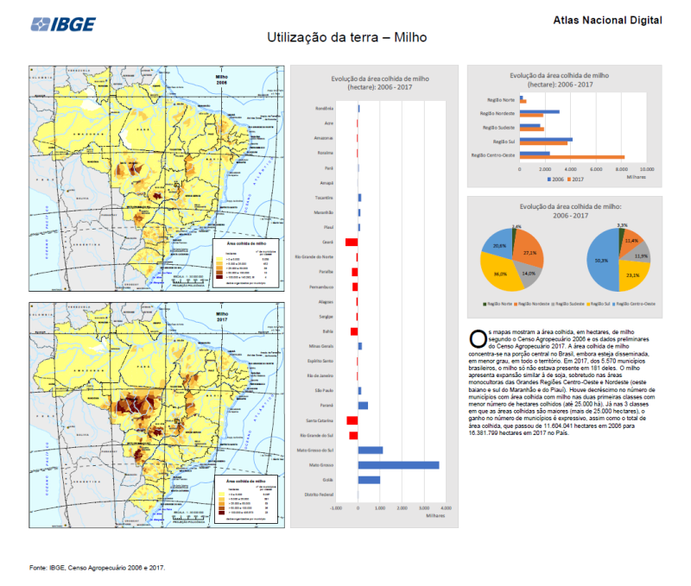Click the Santa Catarina red bar
This screenshot has width=691, height=586.
point(352,420)
